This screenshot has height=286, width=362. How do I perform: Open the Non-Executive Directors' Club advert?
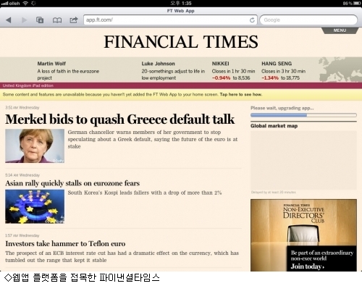pos(303,235)
